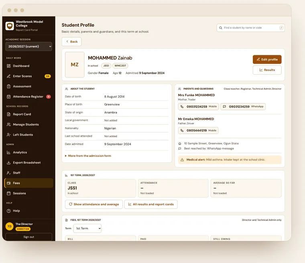The height and width of the screenshot is (263, 305).
Task: Open Dashboard from the sidebar
Action: tap(28, 66)
